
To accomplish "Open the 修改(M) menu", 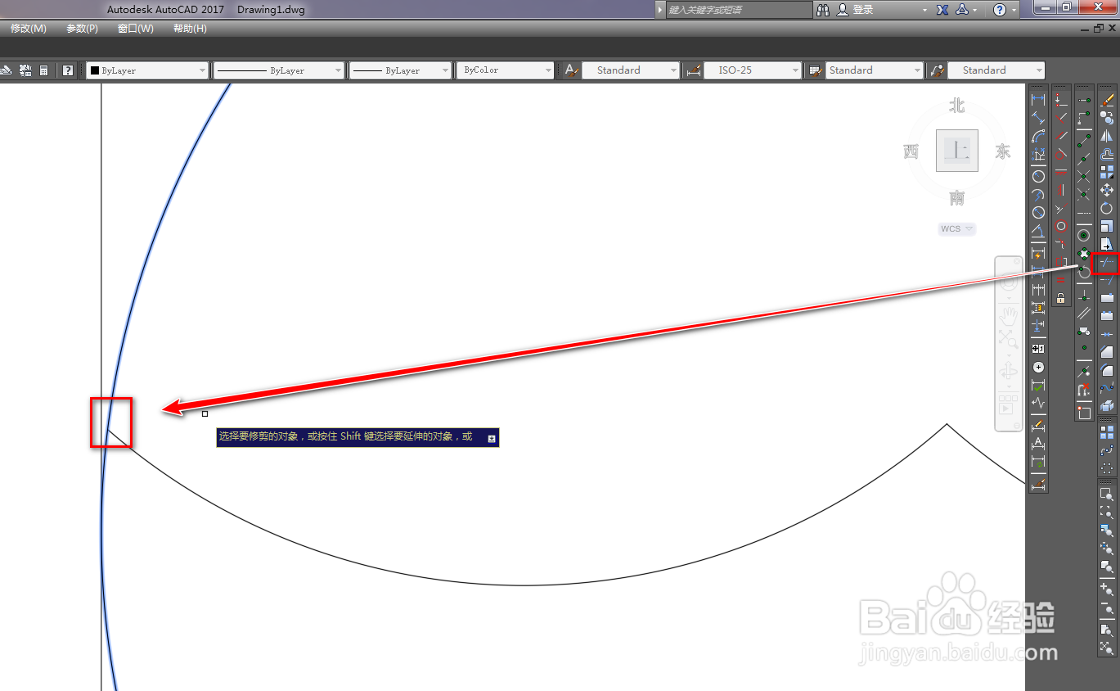I will 29,29.
